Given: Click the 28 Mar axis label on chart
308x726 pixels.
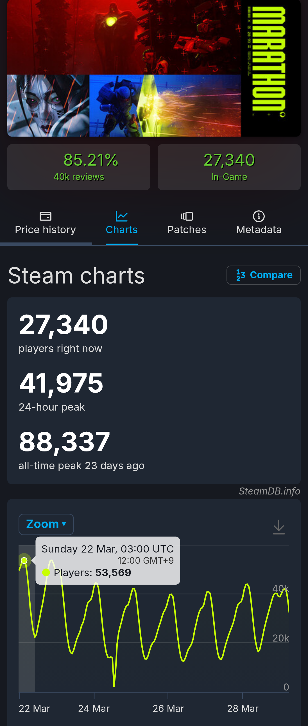Looking at the screenshot, I should [243, 709].
